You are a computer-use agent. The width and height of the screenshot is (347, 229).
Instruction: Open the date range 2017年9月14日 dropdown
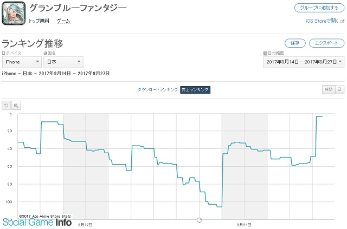point(304,62)
